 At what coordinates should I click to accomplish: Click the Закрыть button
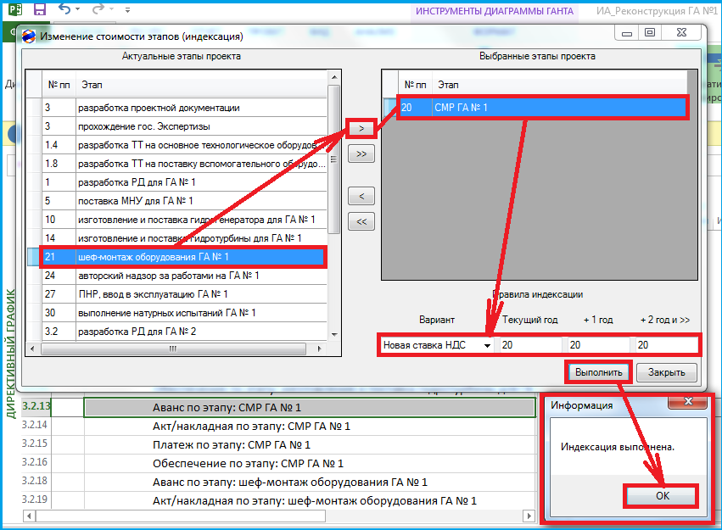[666, 372]
